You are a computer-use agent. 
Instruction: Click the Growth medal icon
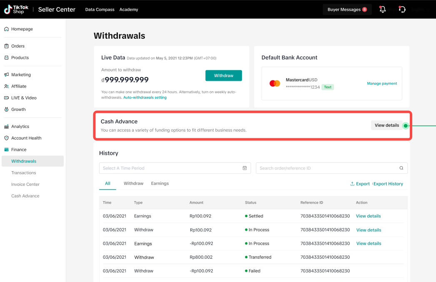pos(6,109)
